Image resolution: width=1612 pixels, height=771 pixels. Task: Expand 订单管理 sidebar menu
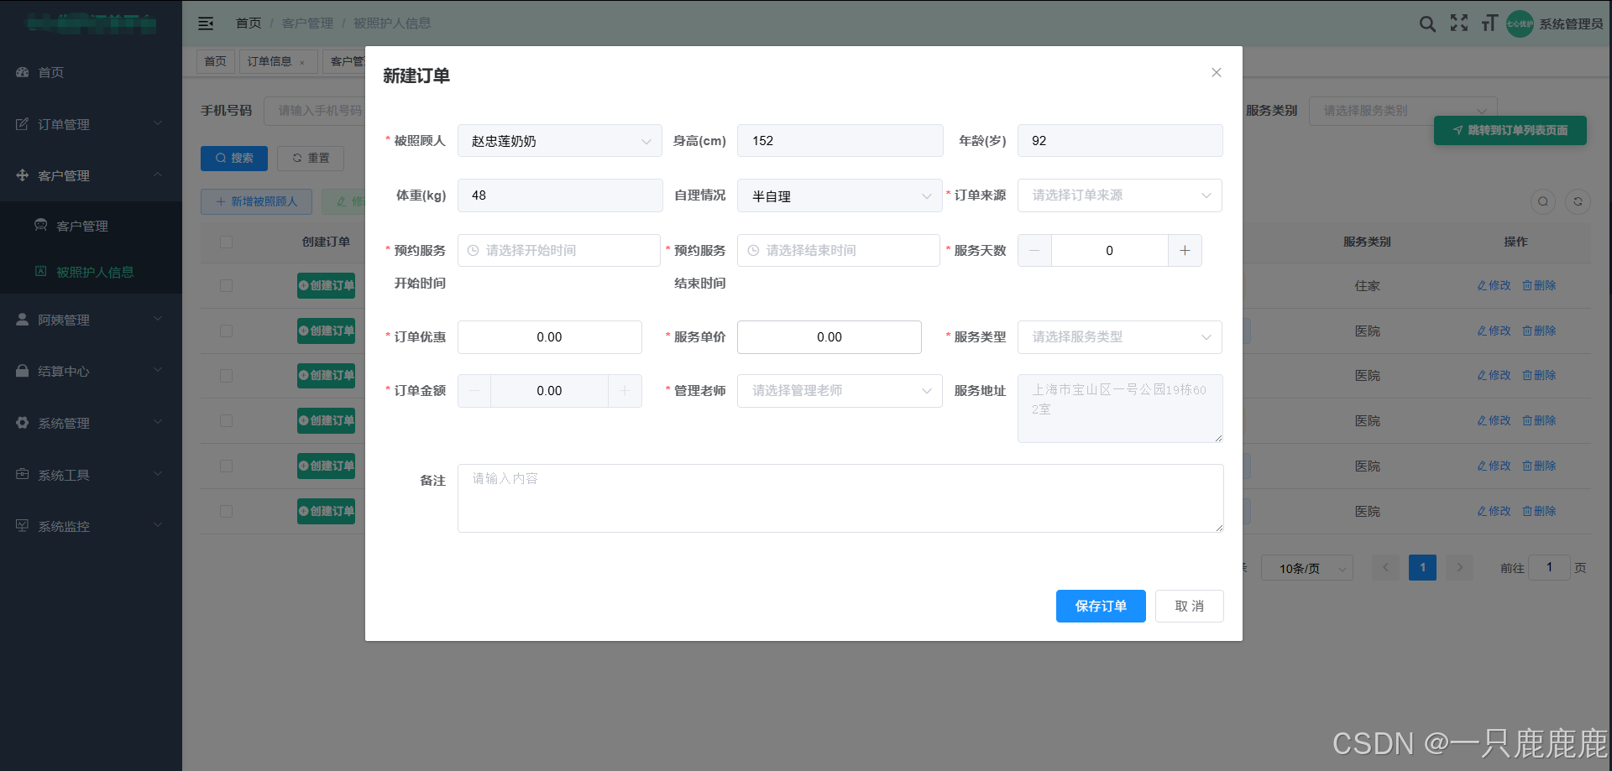tap(91, 124)
